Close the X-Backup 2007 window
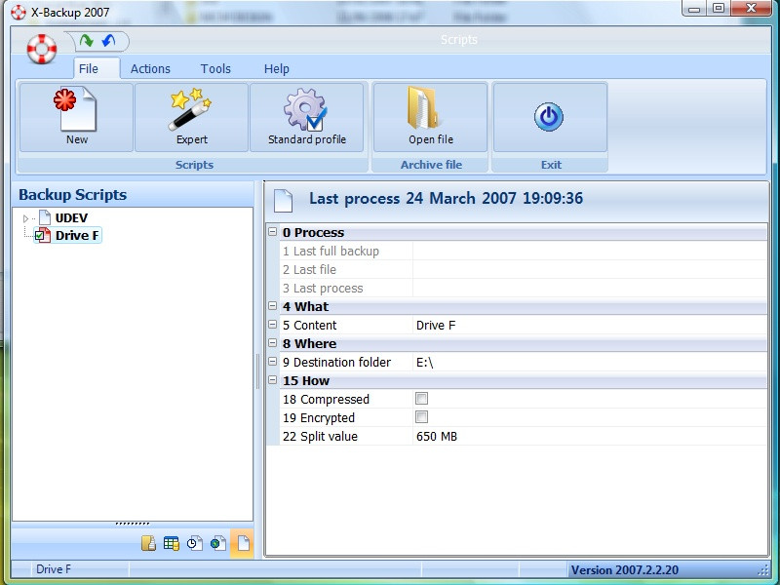Image resolution: width=780 pixels, height=585 pixels. (x=751, y=9)
